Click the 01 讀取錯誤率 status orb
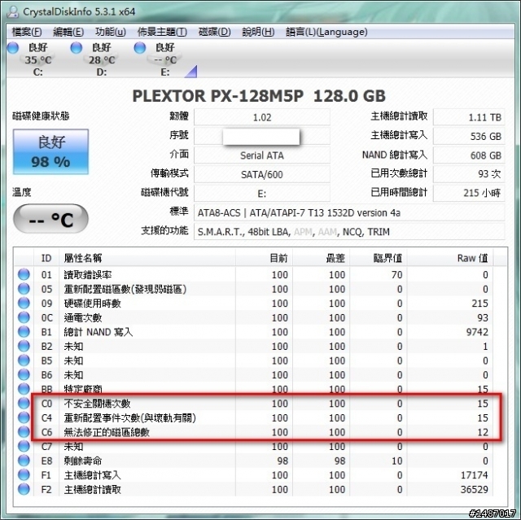The height and width of the screenshot is (520, 521). point(24,274)
